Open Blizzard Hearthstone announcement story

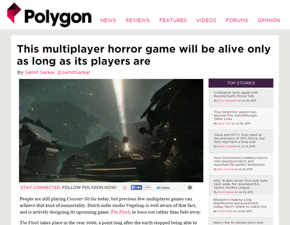pos(240,203)
